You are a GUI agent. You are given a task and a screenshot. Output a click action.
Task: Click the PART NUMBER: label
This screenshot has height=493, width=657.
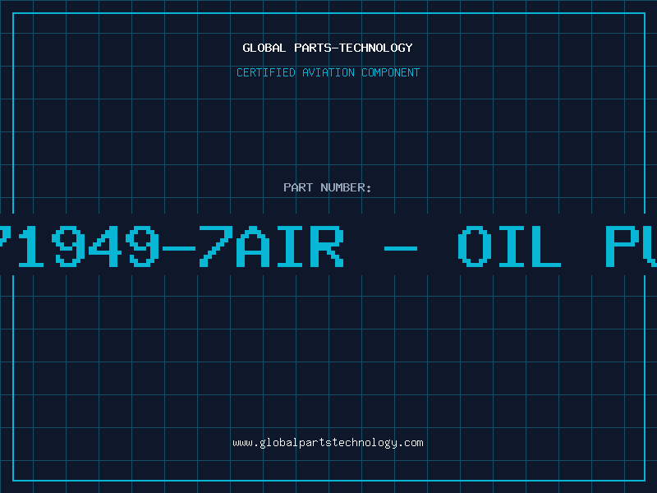[x=328, y=187]
